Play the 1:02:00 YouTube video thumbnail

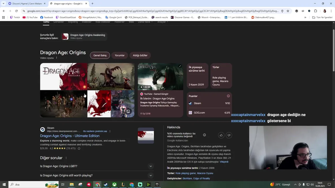coord(160,77)
